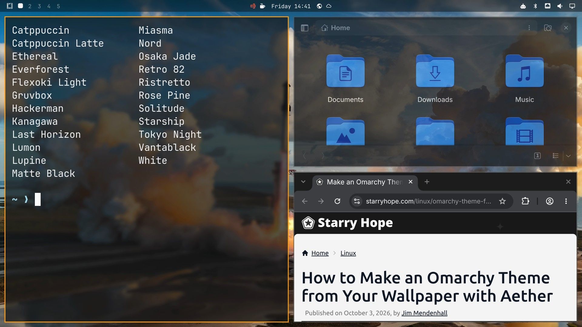Open the Jim Mendenhall author link
Image resolution: width=582 pixels, height=327 pixels.
[424, 313]
